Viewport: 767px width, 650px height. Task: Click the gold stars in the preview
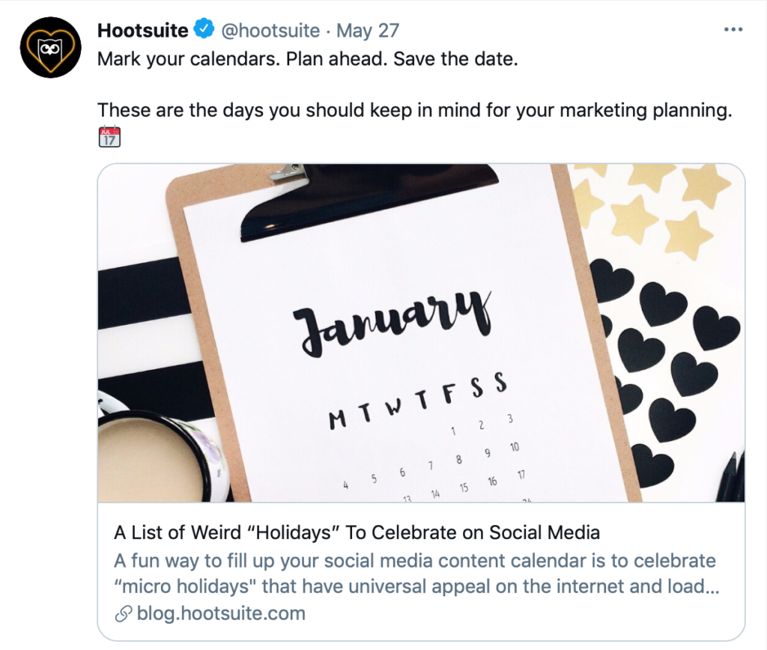point(659,201)
